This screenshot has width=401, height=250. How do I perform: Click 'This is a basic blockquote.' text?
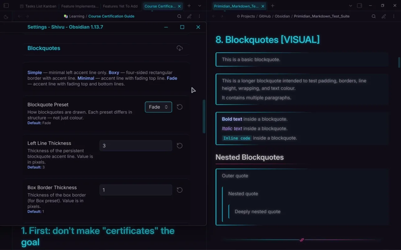[x=251, y=59]
